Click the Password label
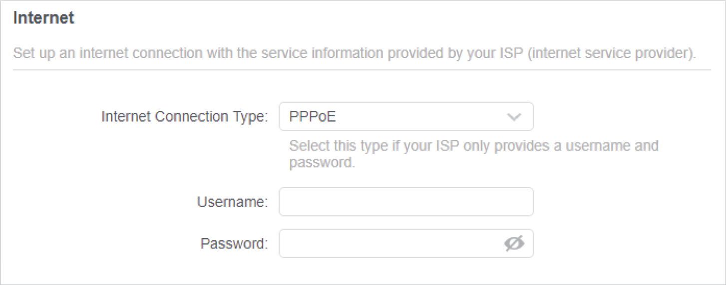The height and width of the screenshot is (285, 726). tap(234, 244)
